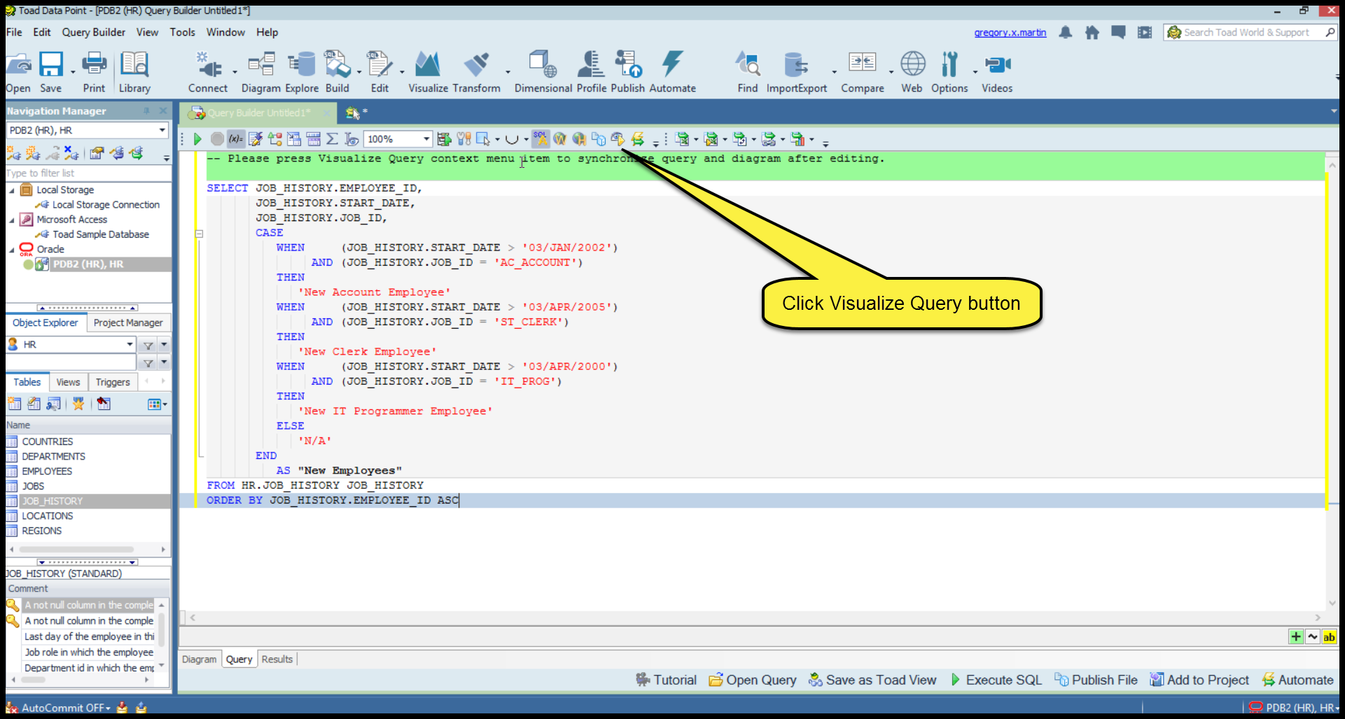Viewport: 1345px width, 719px height.
Task: Toggle the SQL highlighting button in the editor toolbar
Action: point(541,139)
